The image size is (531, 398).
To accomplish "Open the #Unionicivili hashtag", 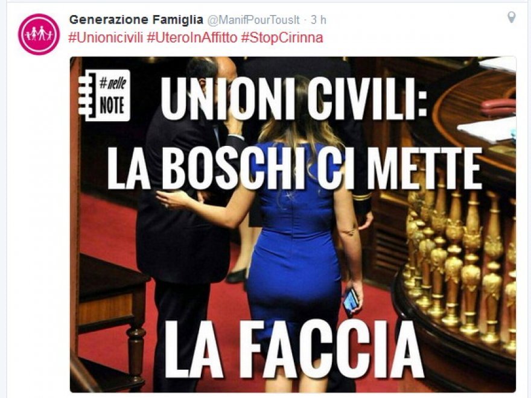I will click(106, 37).
